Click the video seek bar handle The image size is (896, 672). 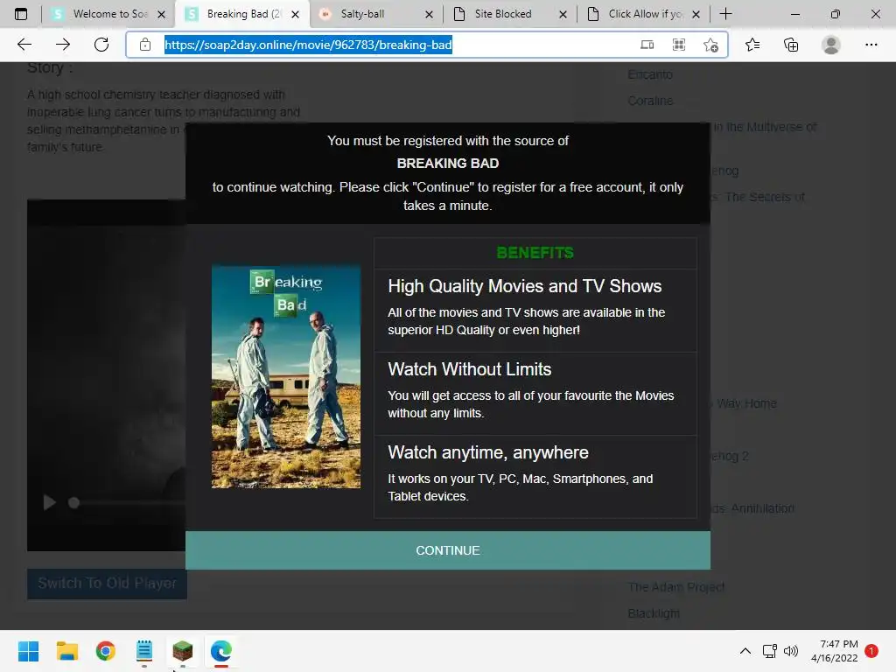coord(73,503)
